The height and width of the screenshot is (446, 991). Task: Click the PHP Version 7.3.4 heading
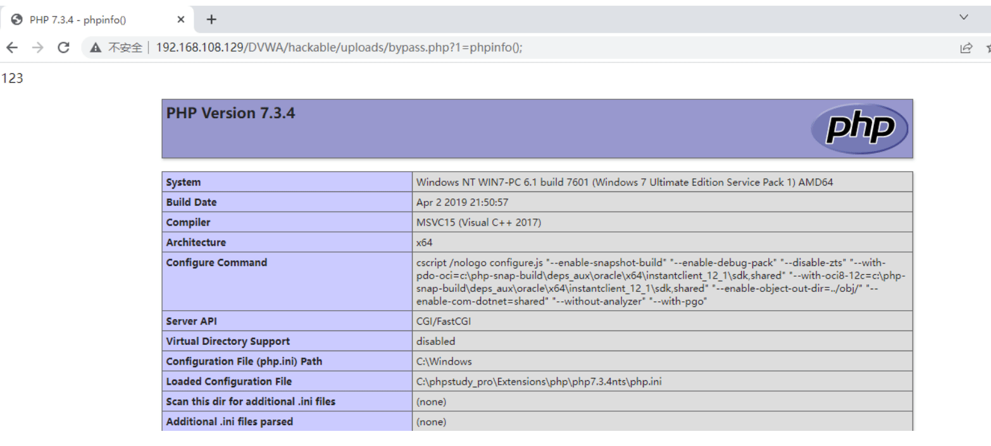(230, 113)
